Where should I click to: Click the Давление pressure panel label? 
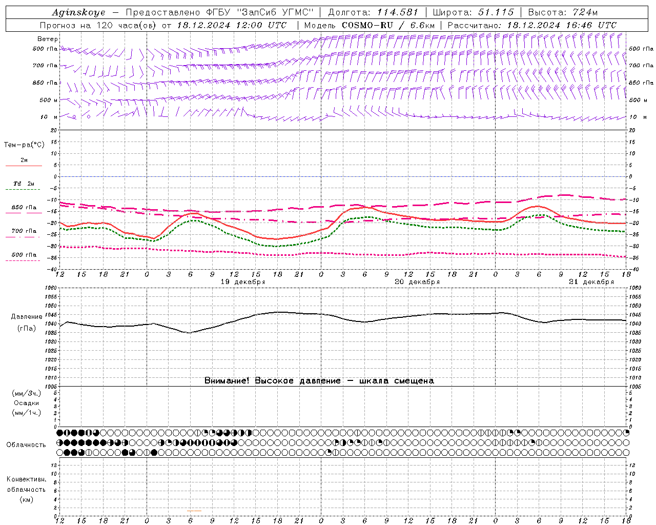27,317
